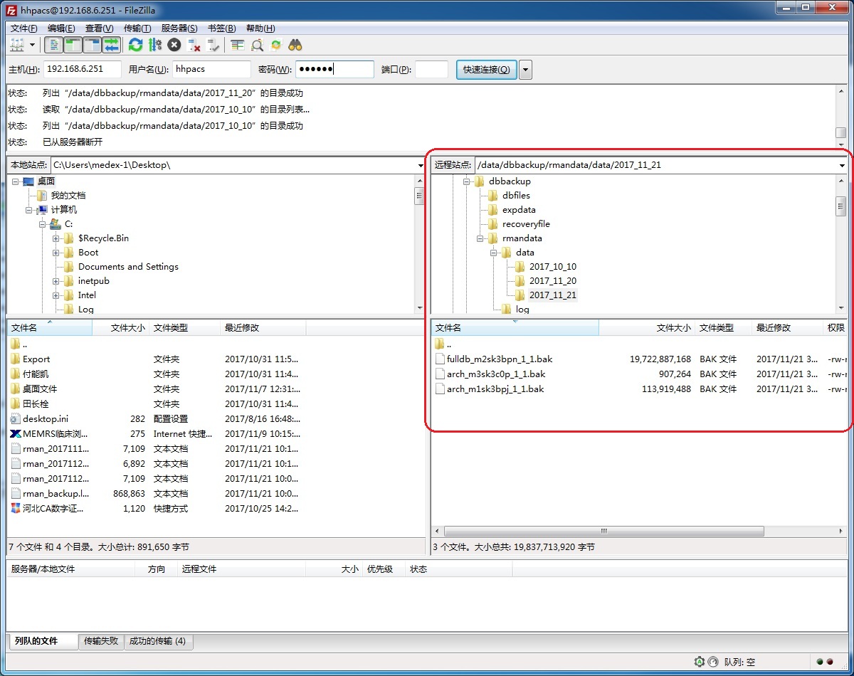Collapse the dbbackup node in remote tree

467,181
